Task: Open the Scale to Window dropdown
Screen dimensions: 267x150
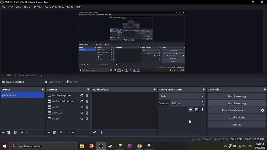Action: [42, 75]
